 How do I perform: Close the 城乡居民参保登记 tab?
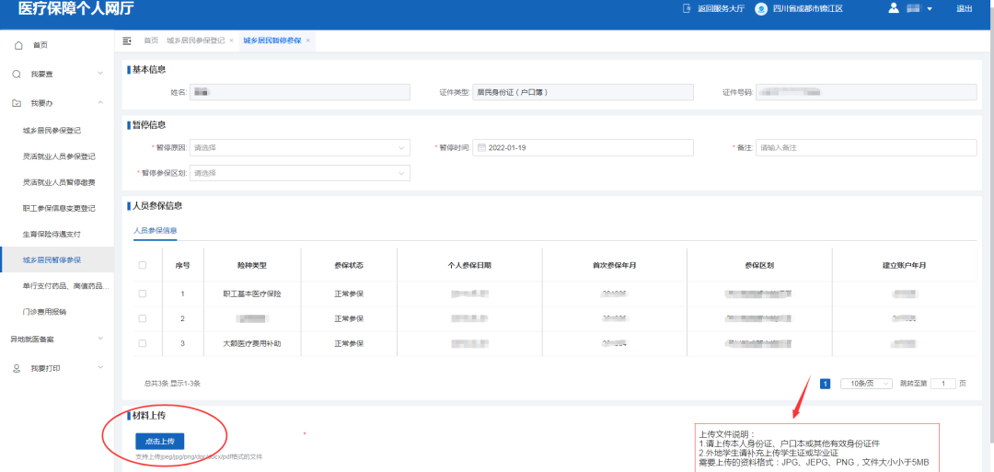tap(231, 40)
